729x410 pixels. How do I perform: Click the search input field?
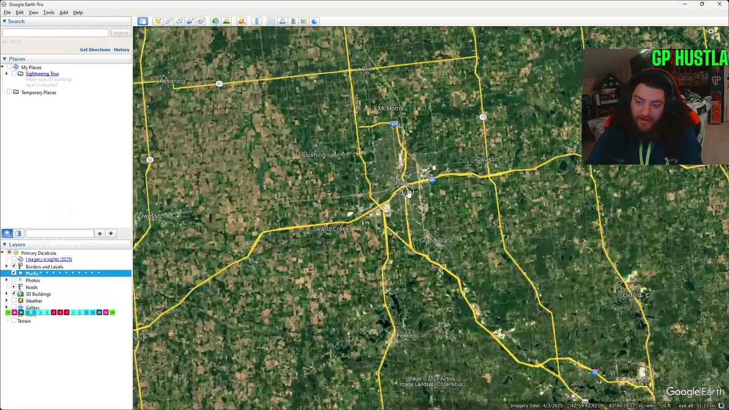tap(55, 33)
